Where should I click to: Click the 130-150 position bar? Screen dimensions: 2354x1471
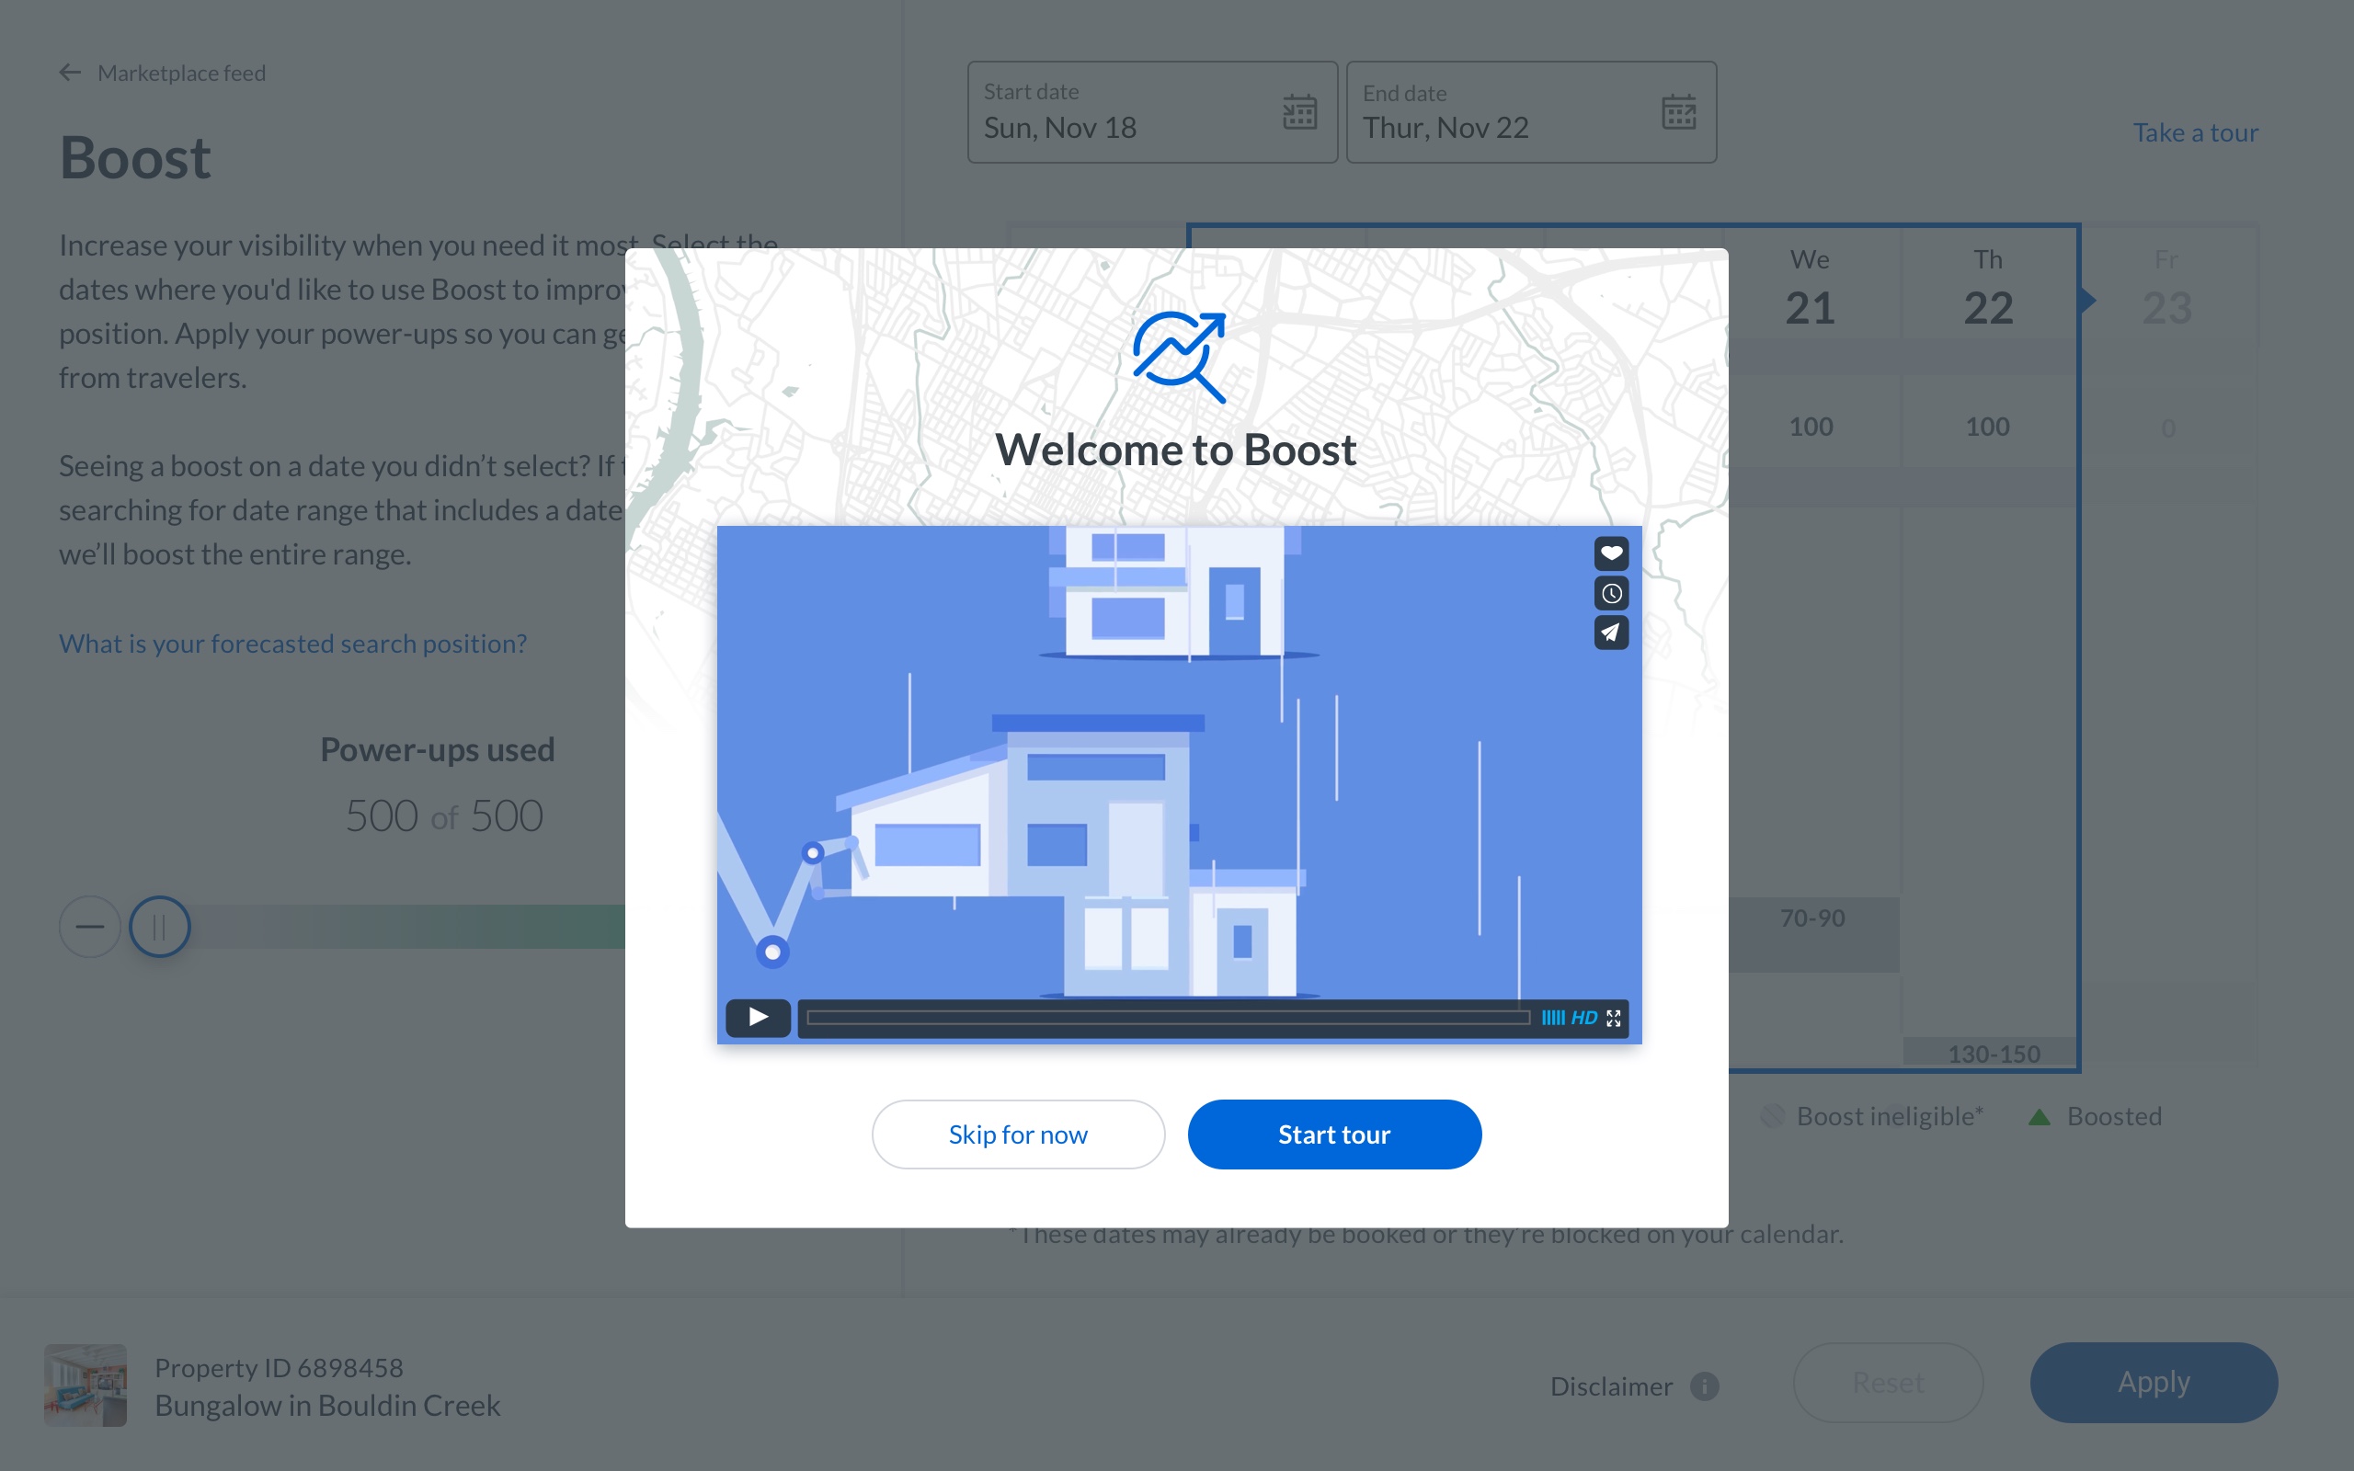tap(1989, 1053)
